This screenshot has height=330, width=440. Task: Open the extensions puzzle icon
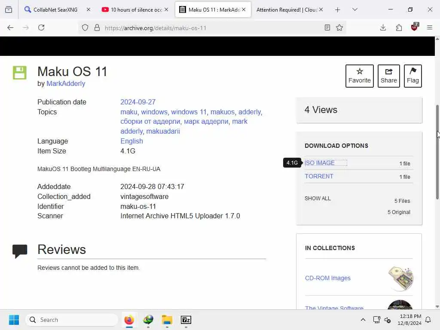tap(399, 27)
